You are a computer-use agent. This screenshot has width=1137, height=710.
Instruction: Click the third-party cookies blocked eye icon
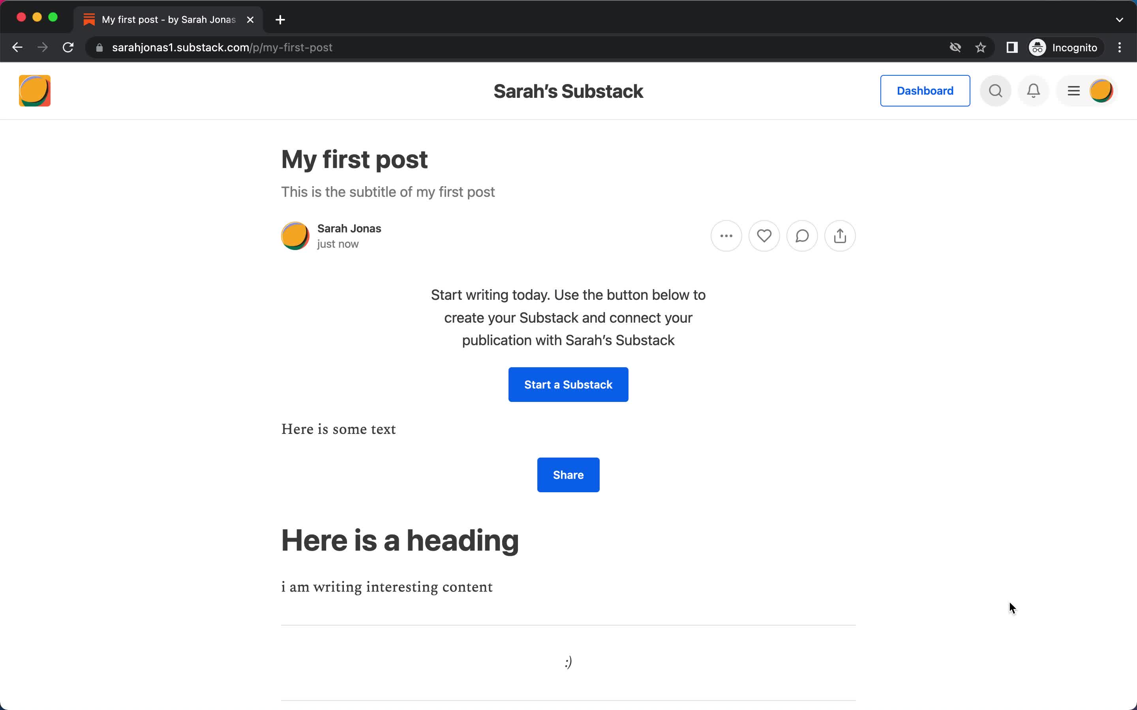(955, 47)
